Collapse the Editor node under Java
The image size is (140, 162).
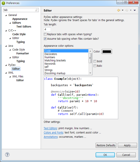click(x=10, y=58)
